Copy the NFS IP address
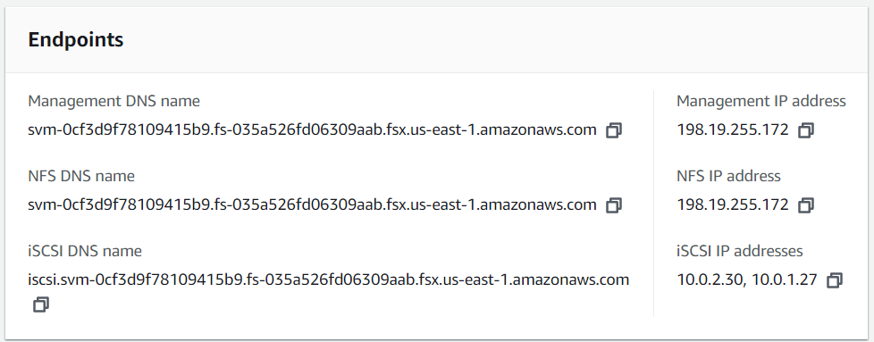874x342 pixels. (806, 205)
